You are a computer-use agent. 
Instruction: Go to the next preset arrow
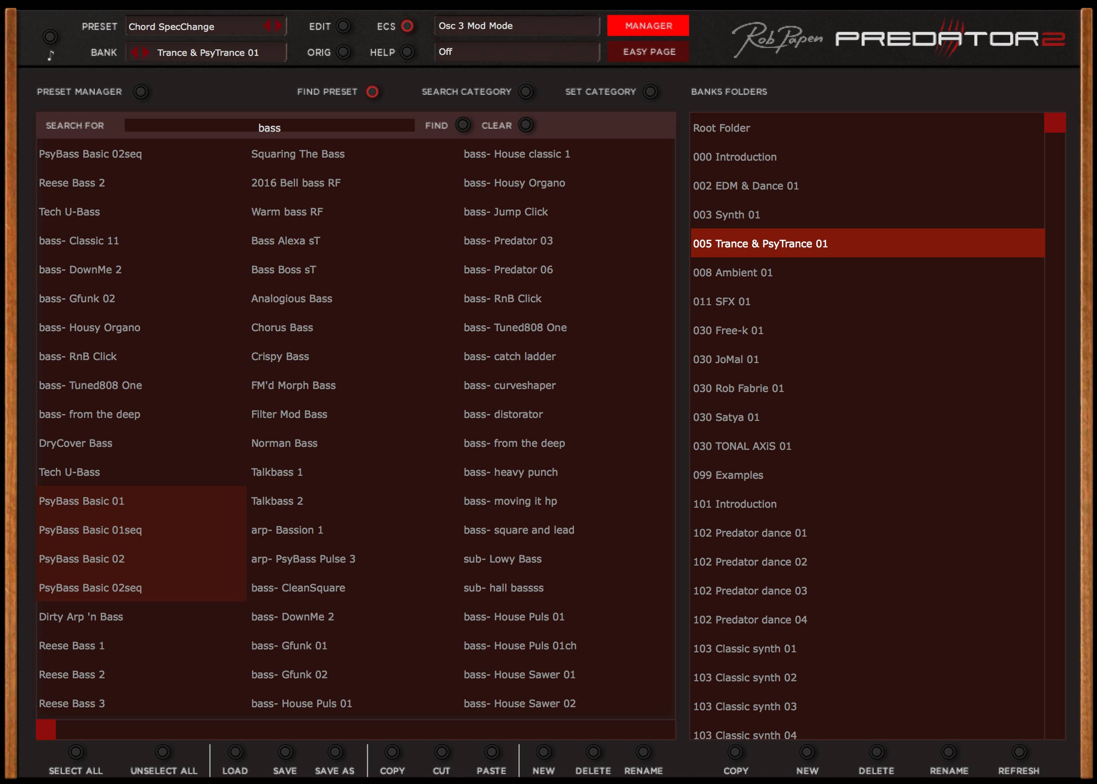[x=279, y=26]
